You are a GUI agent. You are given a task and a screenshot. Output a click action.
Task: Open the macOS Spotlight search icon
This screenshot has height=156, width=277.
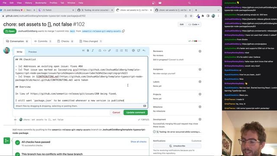point(189,3)
